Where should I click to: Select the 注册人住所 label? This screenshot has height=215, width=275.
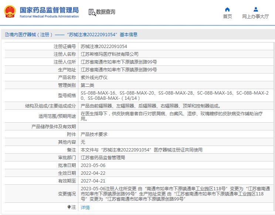65,62
